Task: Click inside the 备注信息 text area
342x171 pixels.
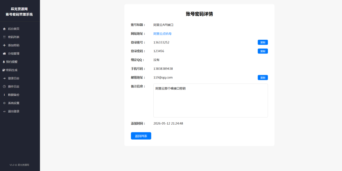Action: click(210, 101)
